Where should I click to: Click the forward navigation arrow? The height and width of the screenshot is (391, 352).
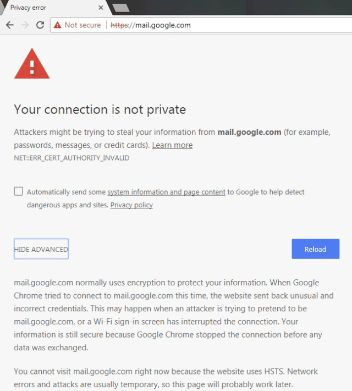(x=24, y=25)
